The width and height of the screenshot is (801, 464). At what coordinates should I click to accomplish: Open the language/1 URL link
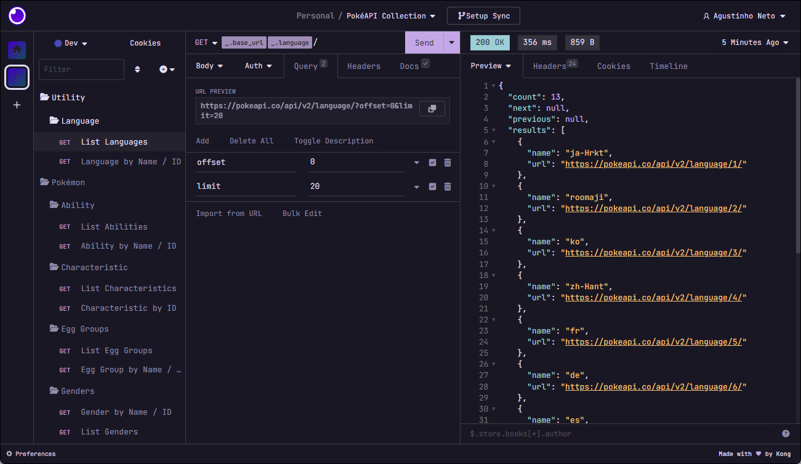pos(653,164)
